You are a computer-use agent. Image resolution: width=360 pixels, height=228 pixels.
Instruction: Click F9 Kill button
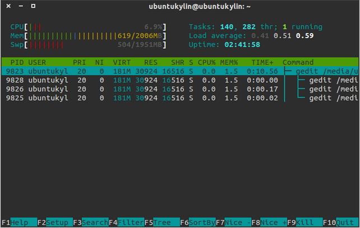pos(305,222)
